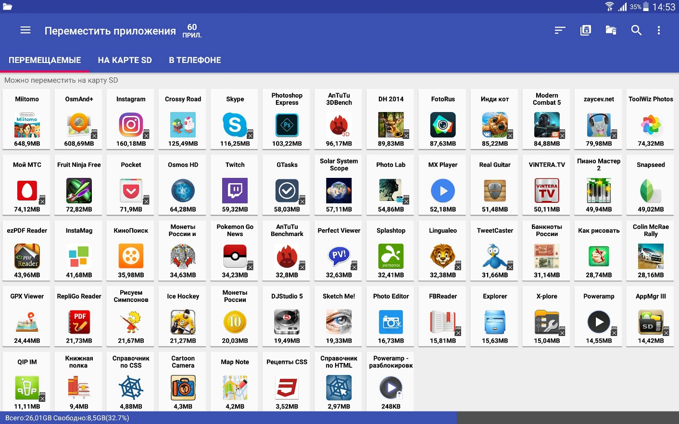The image size is (679, 424).
Task: Select the КиноПоиск app icon
Action: coord(131,256)
